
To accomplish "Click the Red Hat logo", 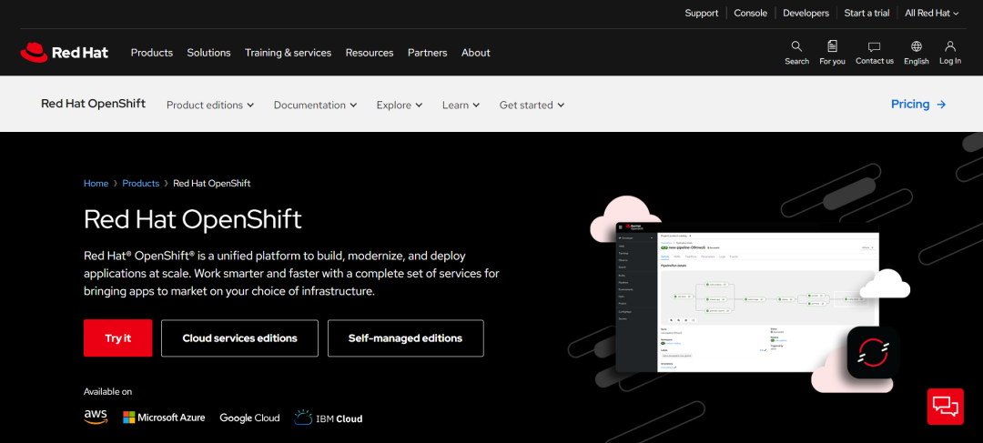I will (64, 53).
